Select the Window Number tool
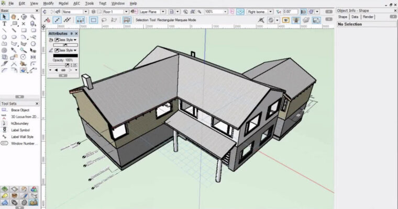The image size is (398, 209). [19, 143]
